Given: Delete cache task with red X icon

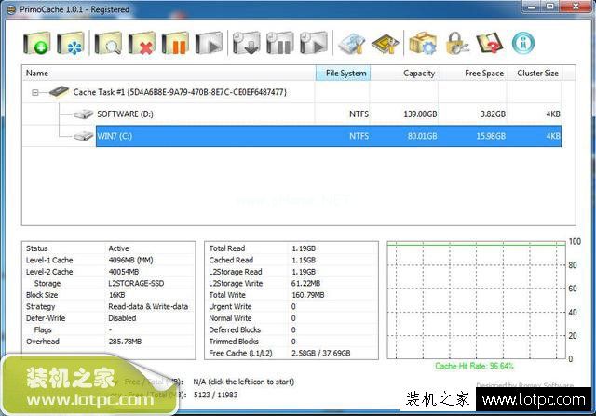Looking at the screenshot, I should (142, 43).
